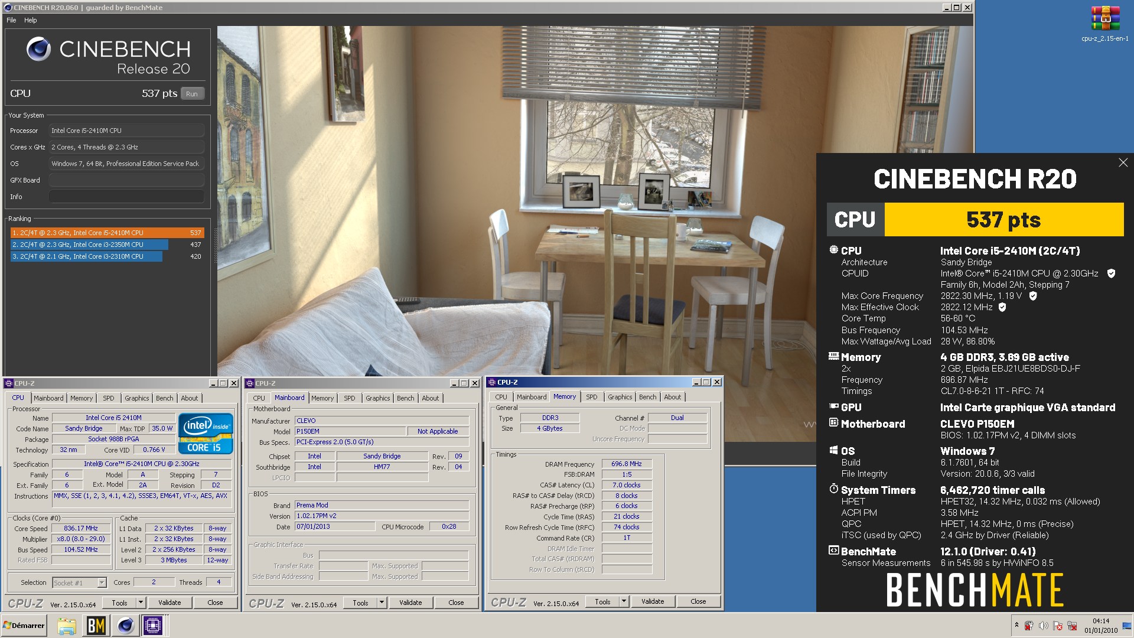Click Validate in middle CPU-Z window
The width and height of the screenshot is (1134, 638).
click(410, 603)
